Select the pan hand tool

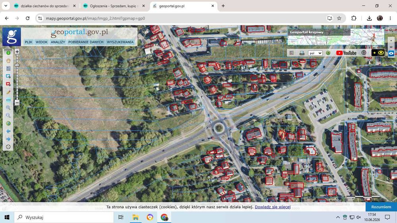8,61
